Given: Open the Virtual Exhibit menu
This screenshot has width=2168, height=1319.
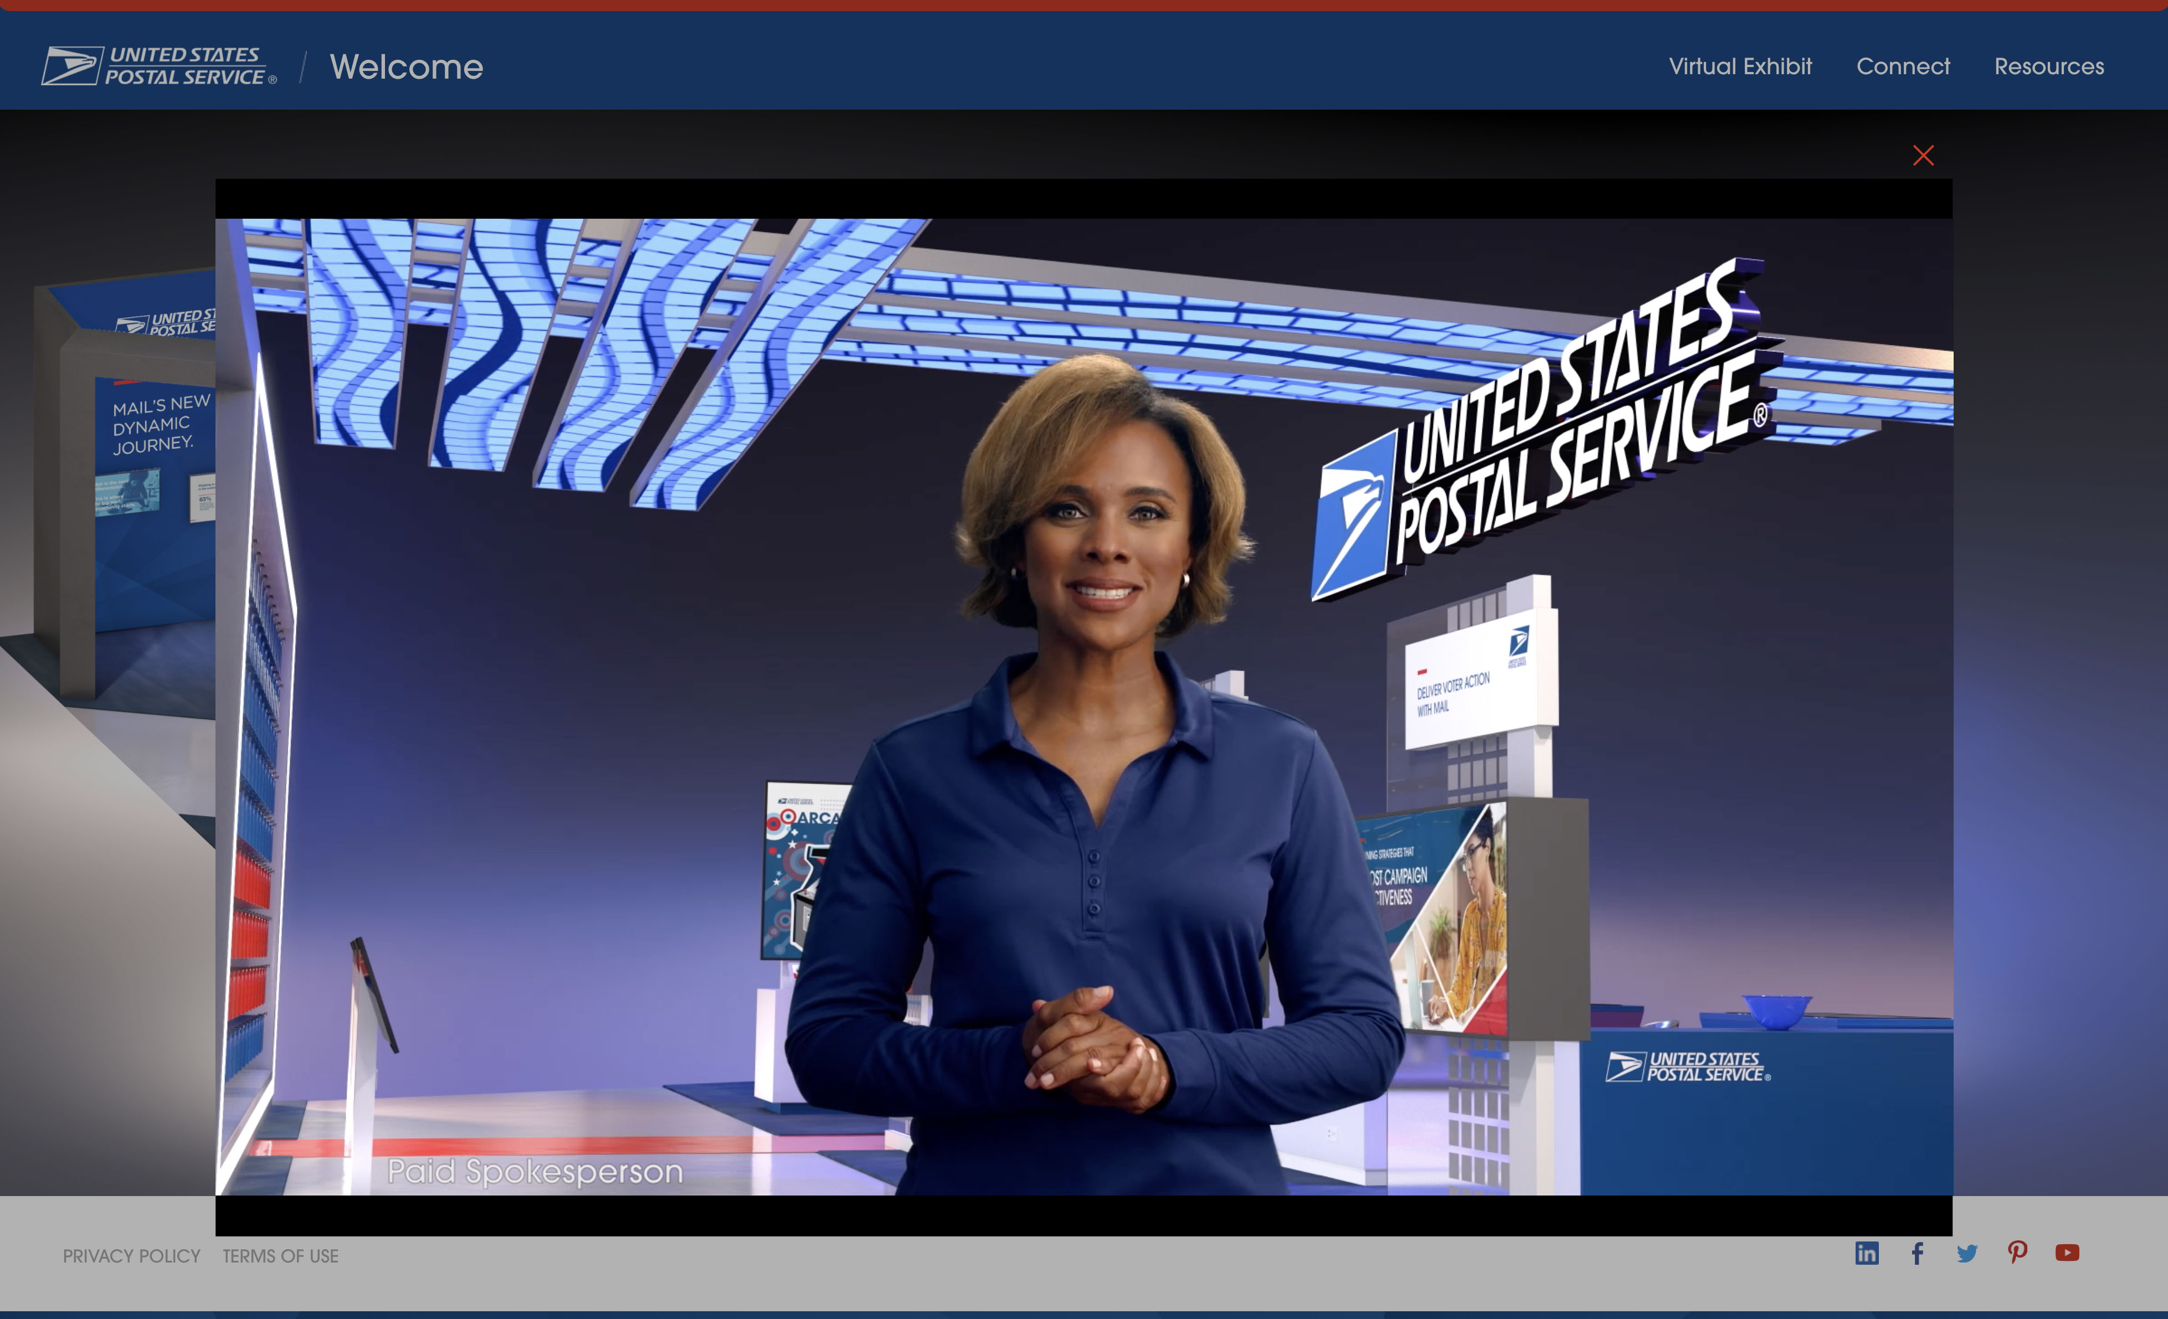Looking at the screenshot, I should pos(1739,67).
